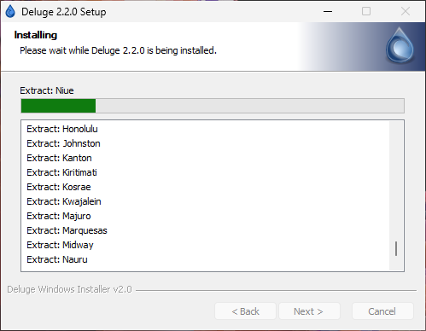Image resolution: width=426 pixels, height=331 pixels.
Task: Click the 'Extract: Niue' status label
Action: tap(47, 90)
